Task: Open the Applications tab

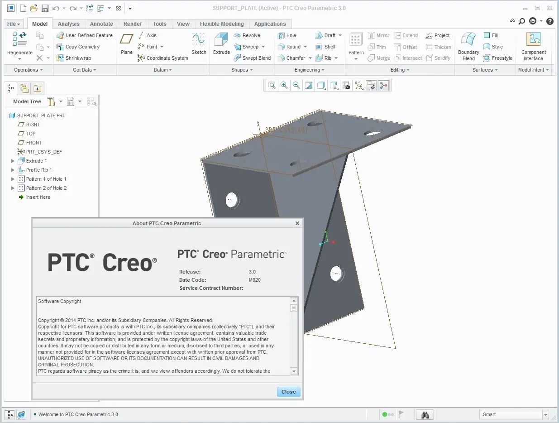Action: coord(270,24)
